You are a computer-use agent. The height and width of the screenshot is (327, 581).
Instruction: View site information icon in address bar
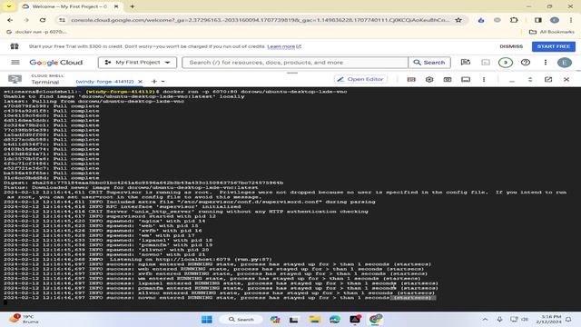(x=62, y=20)
